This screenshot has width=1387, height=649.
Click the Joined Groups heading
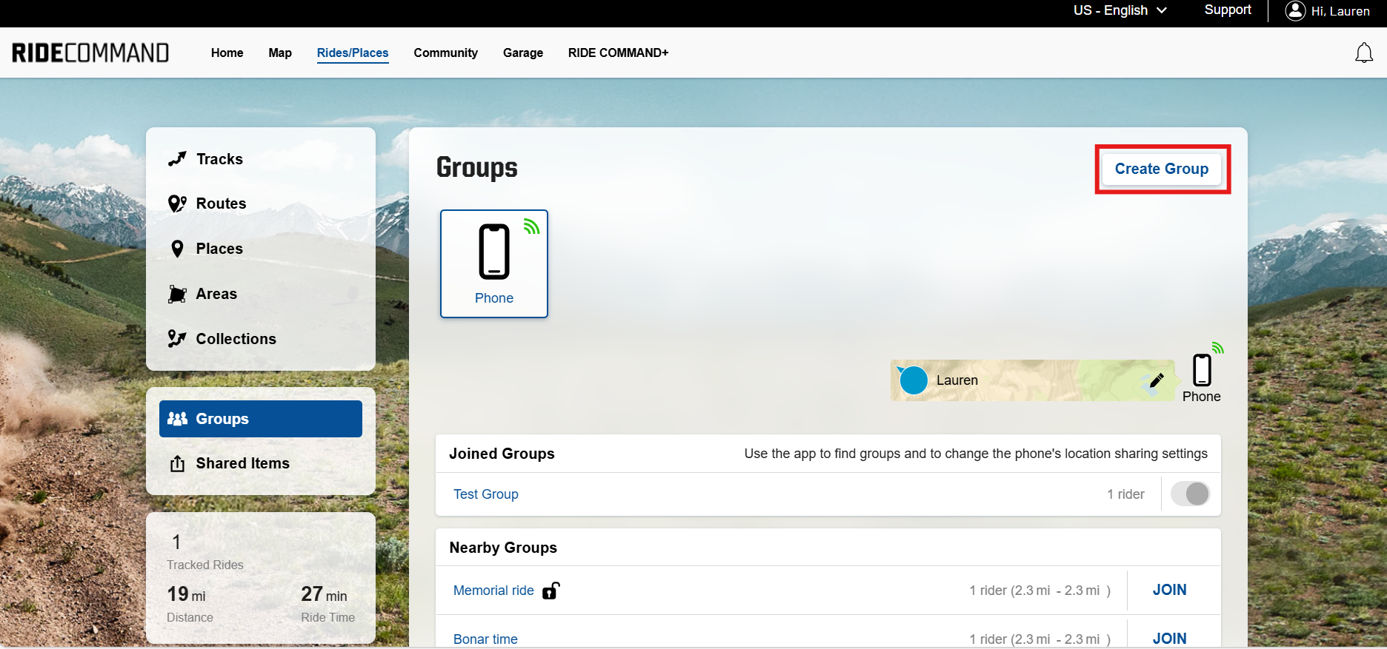pos(502,454)
